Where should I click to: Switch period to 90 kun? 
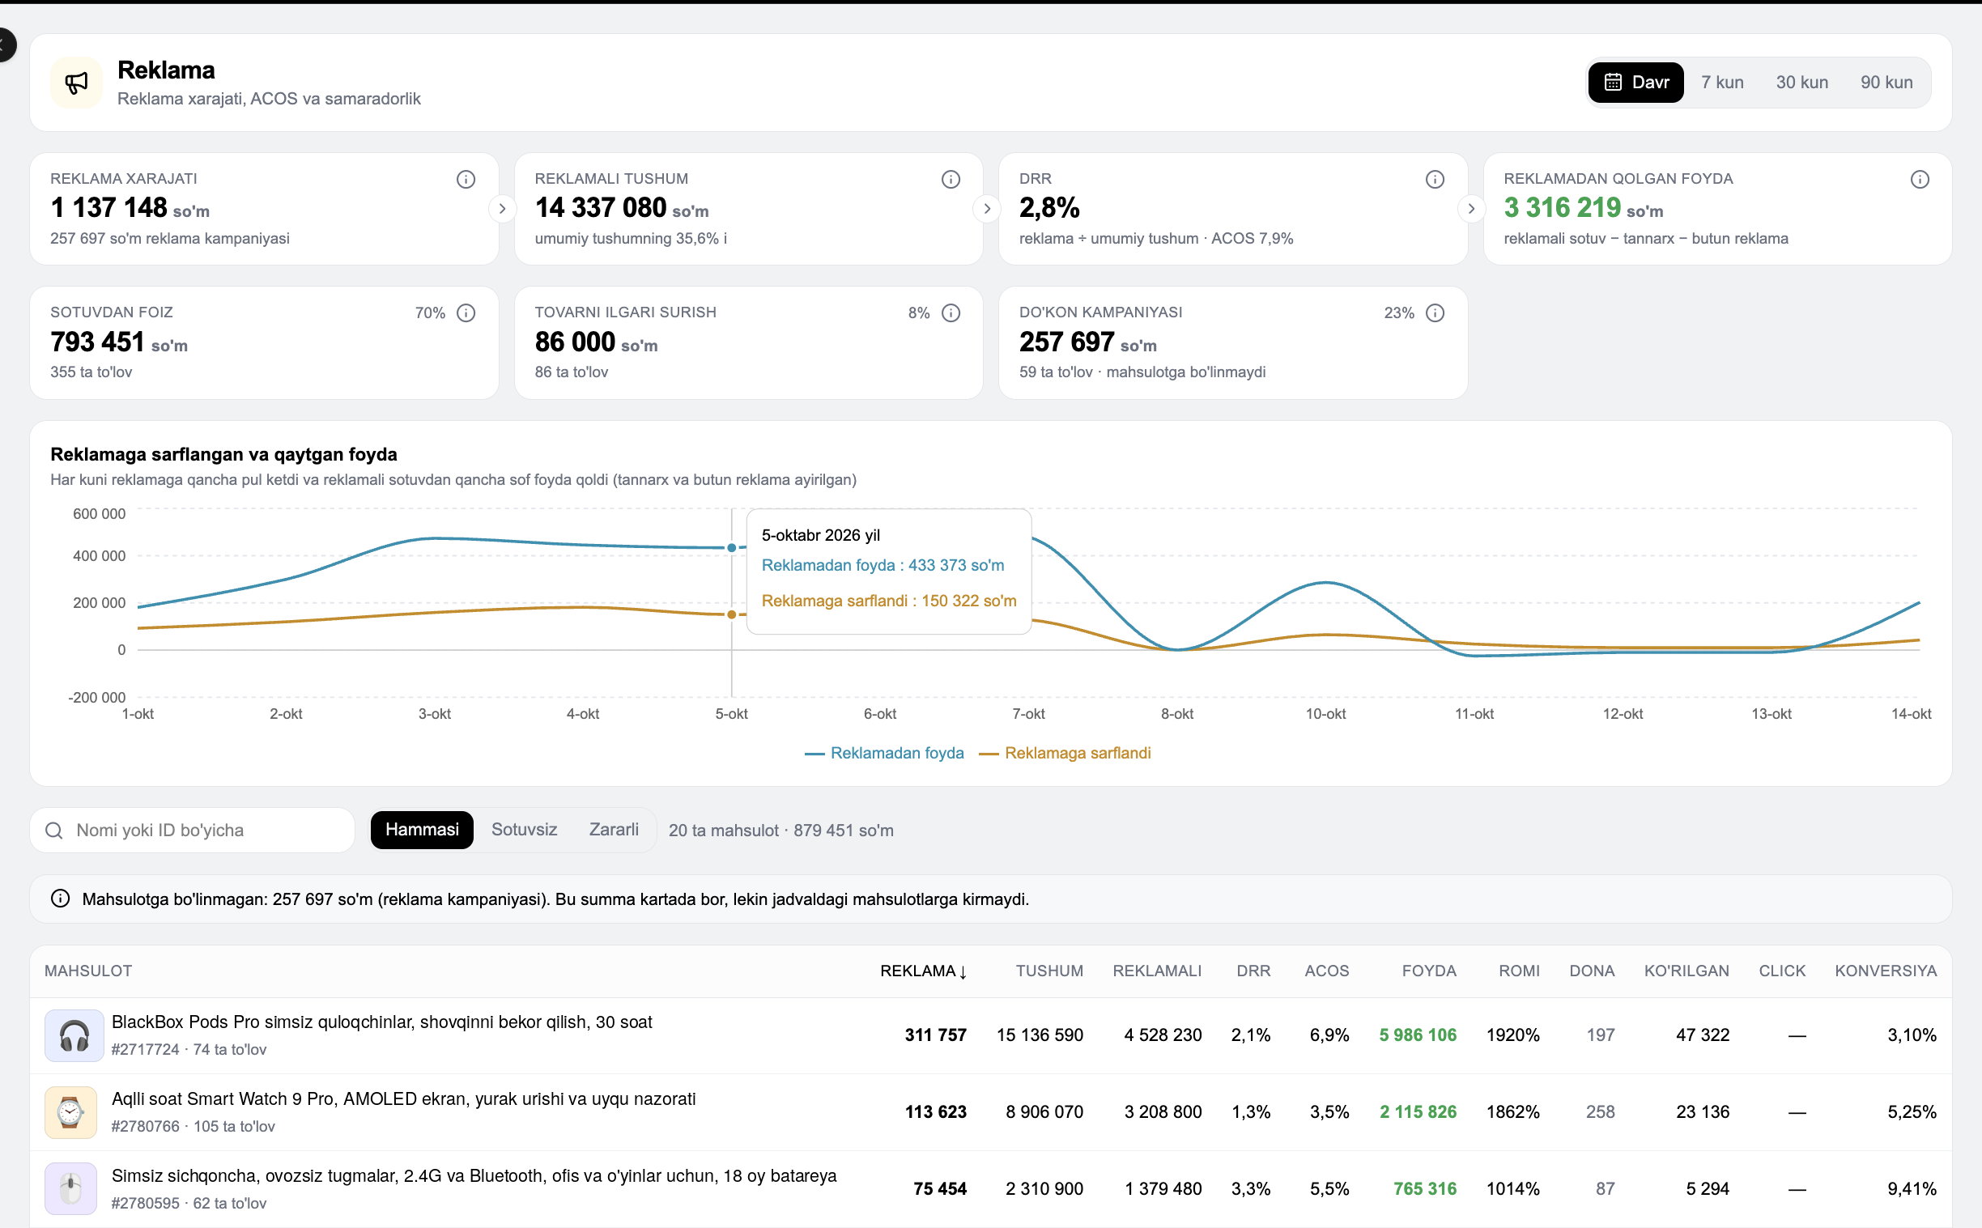point(1886,82)
